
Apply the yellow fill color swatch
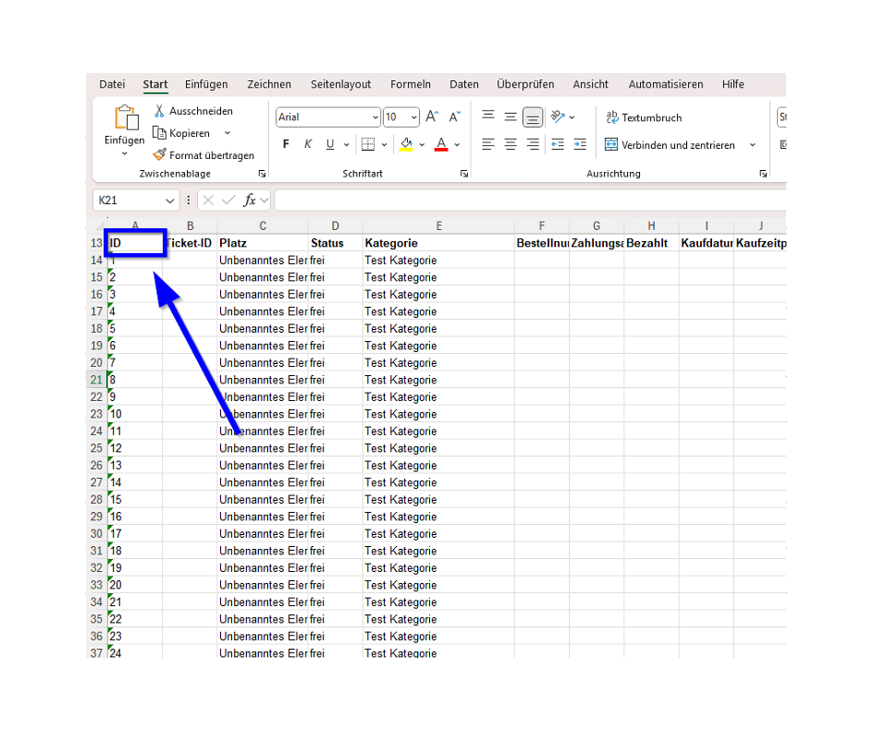tap(406, 144)
